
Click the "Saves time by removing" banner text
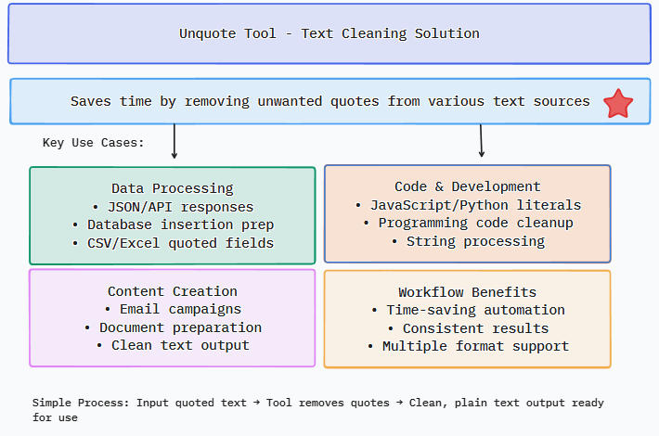click(329, 101)
